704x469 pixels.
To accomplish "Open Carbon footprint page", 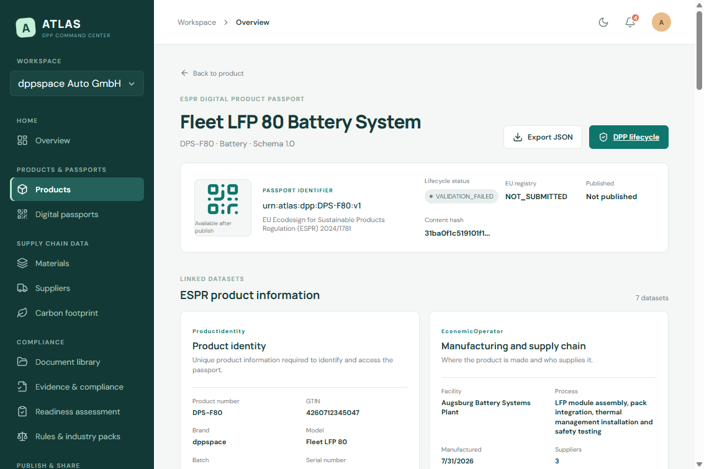I will (x=77, y=313).
